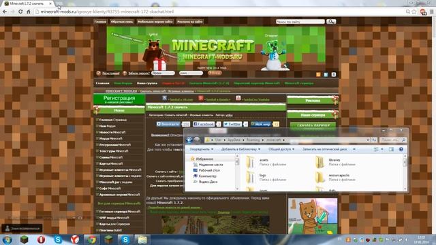Screen dimensions: 436x245
Task: Click the orange RSS feed icon
Action: pos(318,74)
